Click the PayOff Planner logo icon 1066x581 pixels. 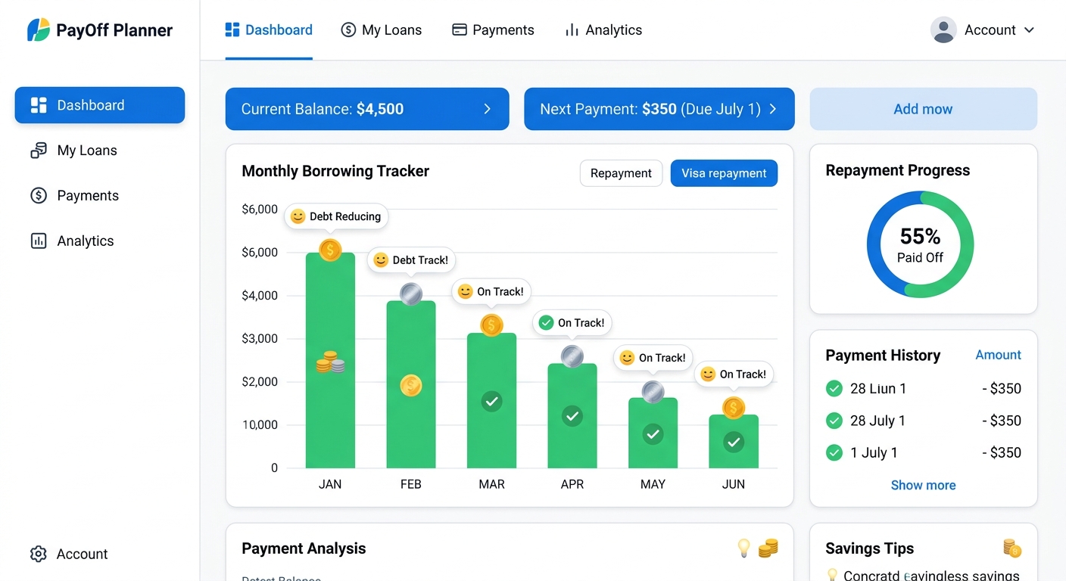point(39,30)
